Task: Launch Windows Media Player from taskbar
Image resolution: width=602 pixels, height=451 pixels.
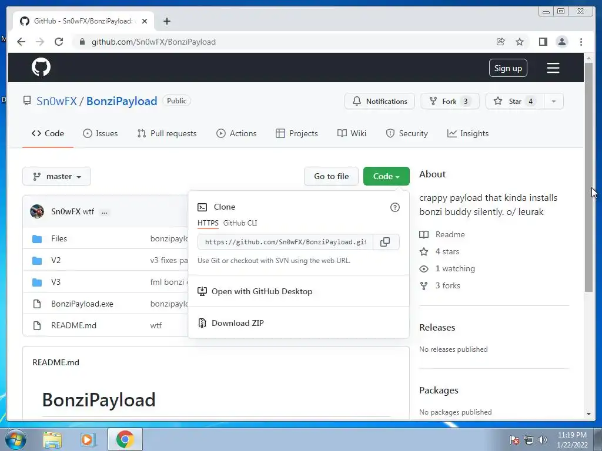Action: [87, 440]
